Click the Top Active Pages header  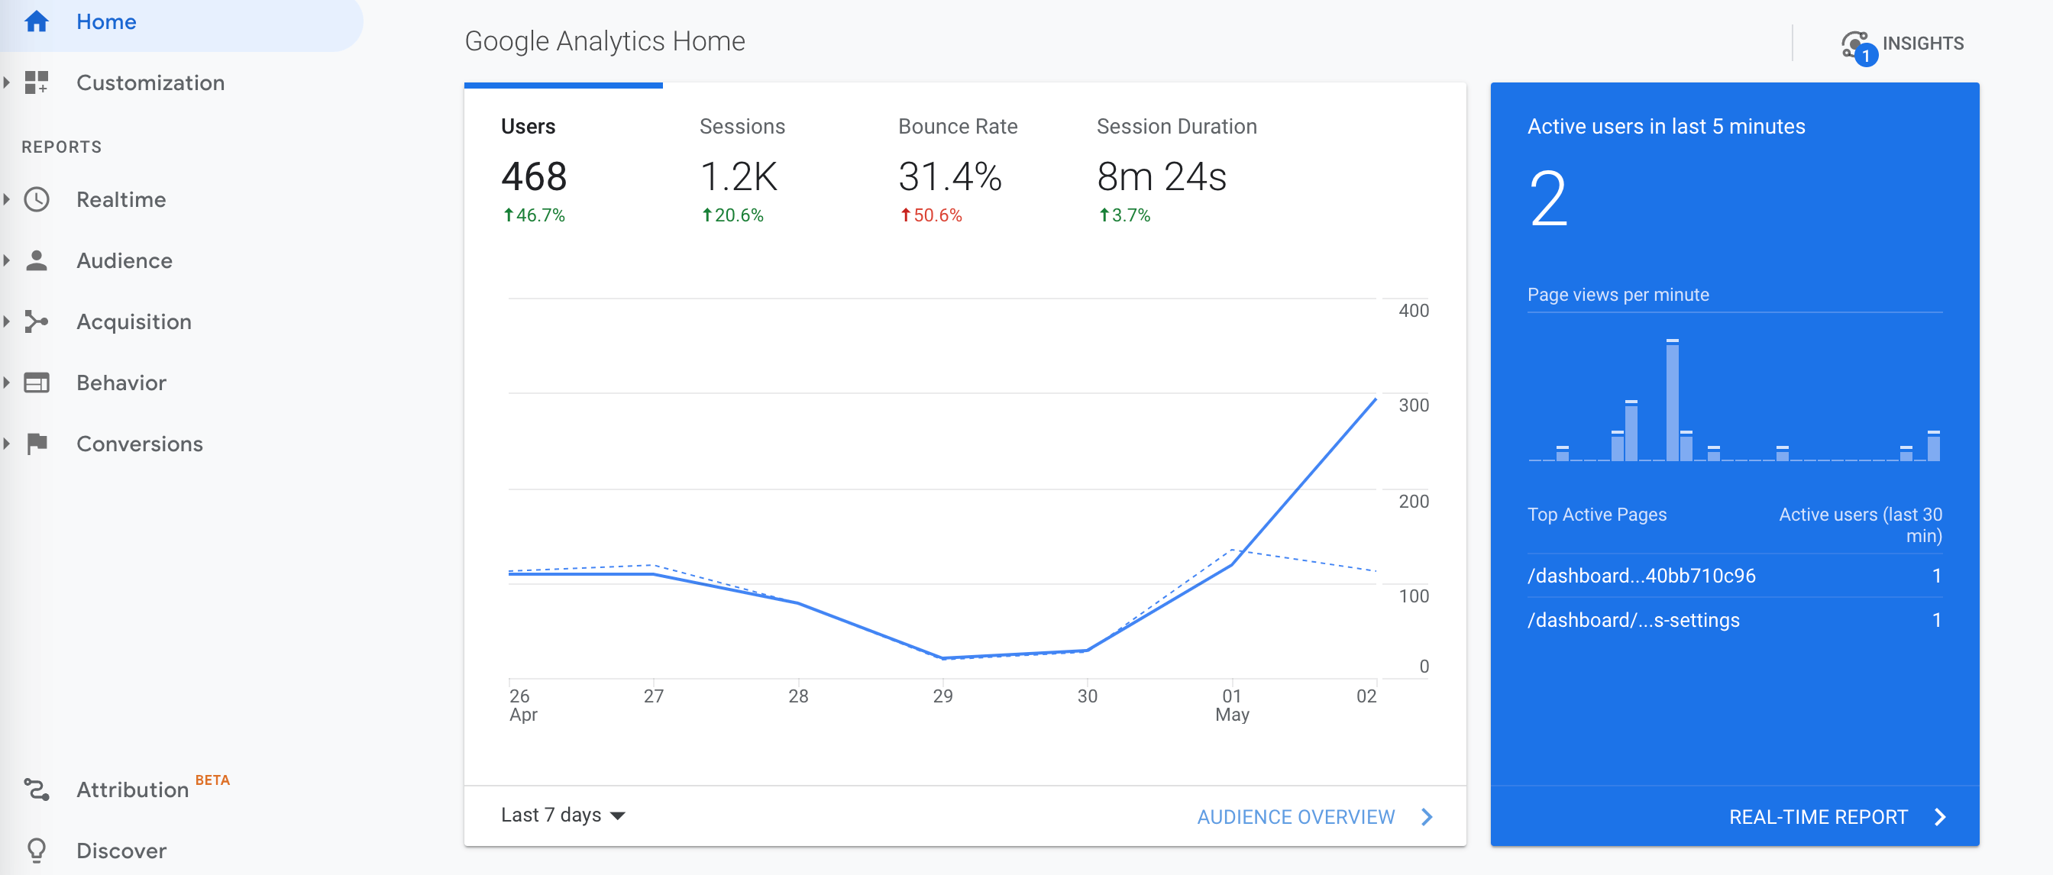click(1596, 515)
